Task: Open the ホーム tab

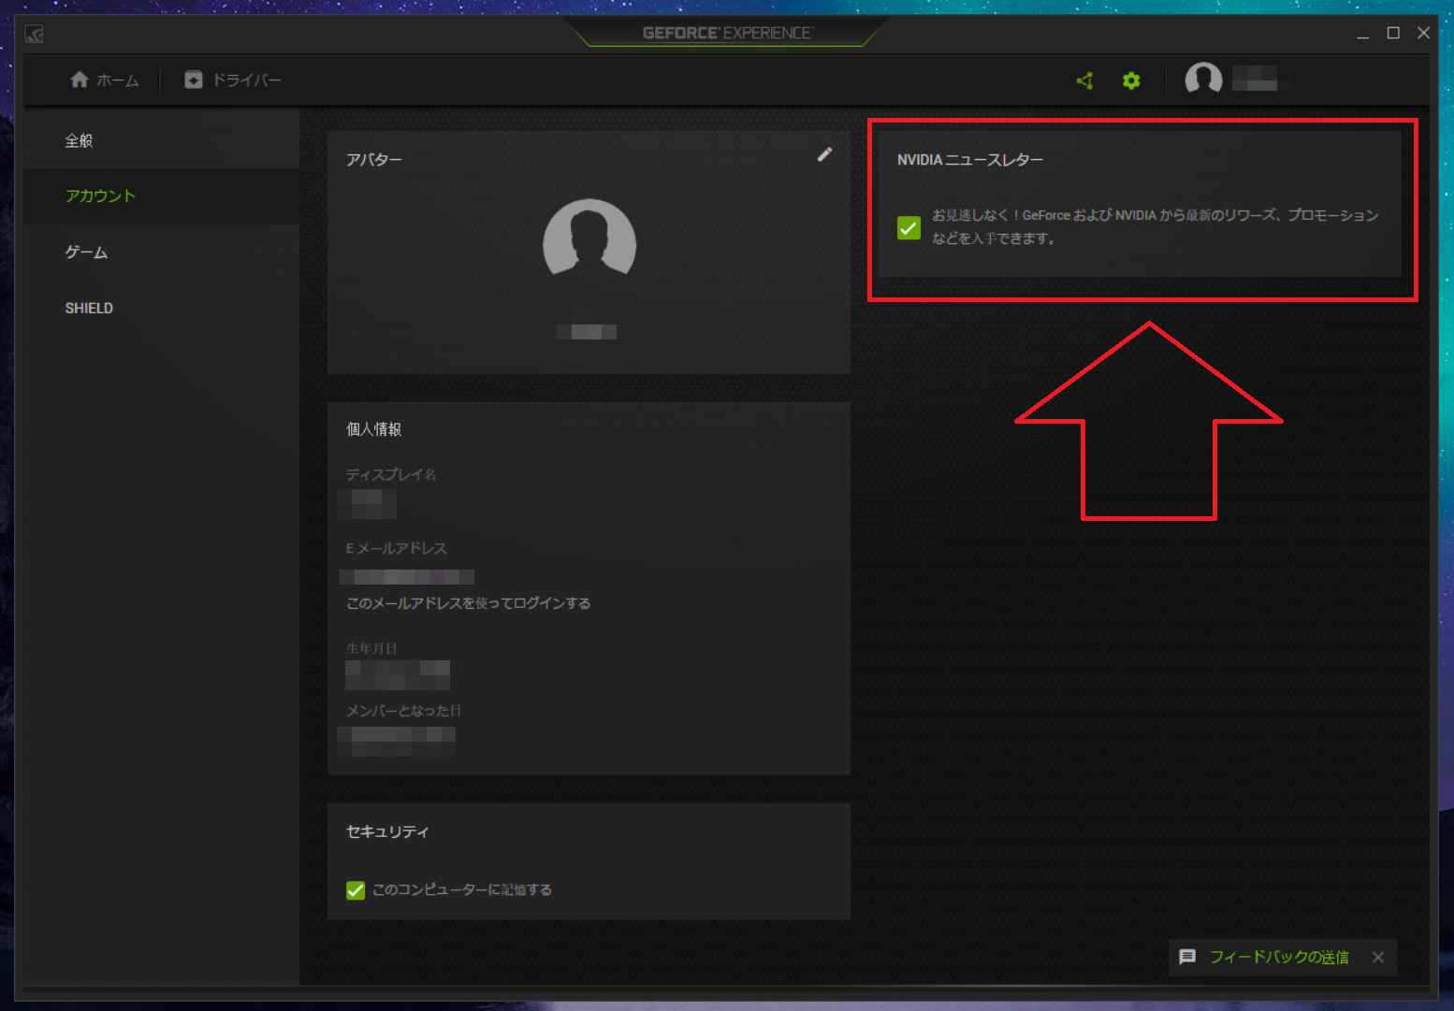Action: 105,80
